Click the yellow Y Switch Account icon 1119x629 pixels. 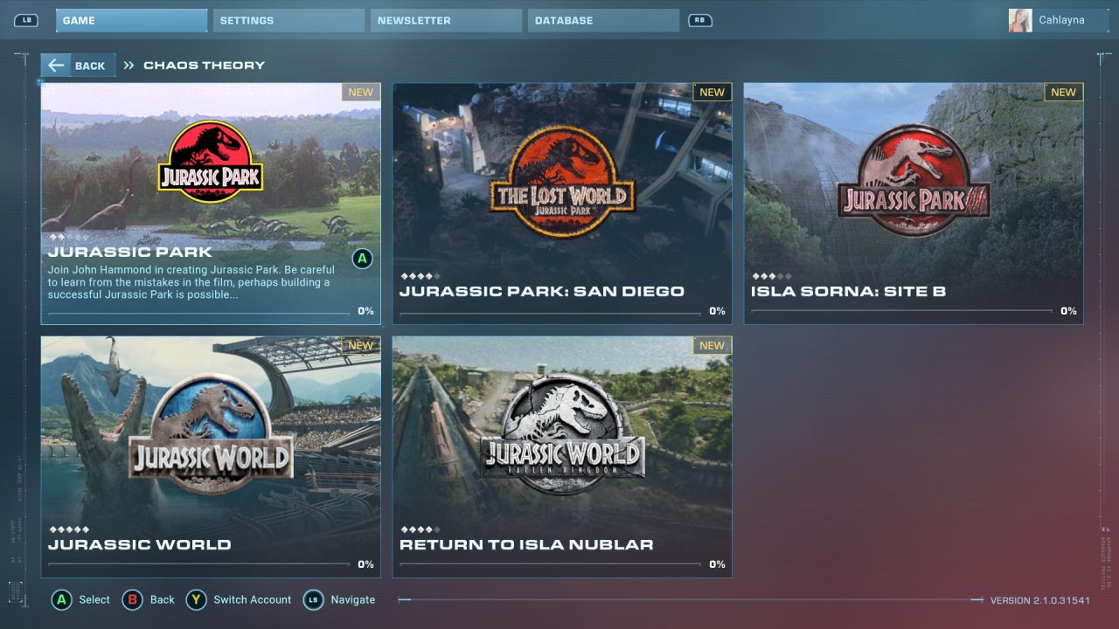click(x=196, y=600)
